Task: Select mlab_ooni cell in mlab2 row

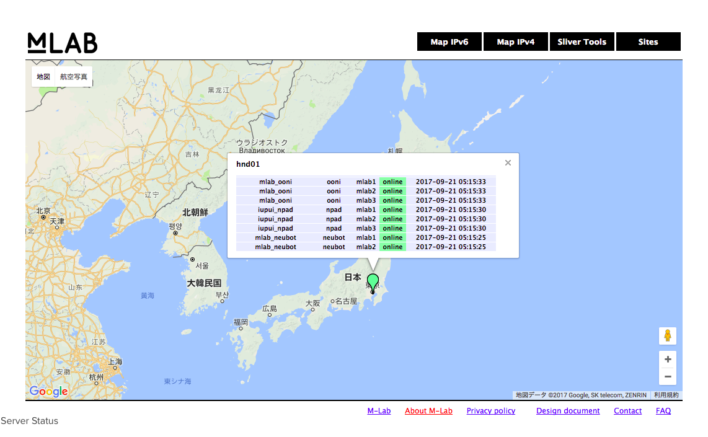Action: pyautogui.click(x=275, y=191)
